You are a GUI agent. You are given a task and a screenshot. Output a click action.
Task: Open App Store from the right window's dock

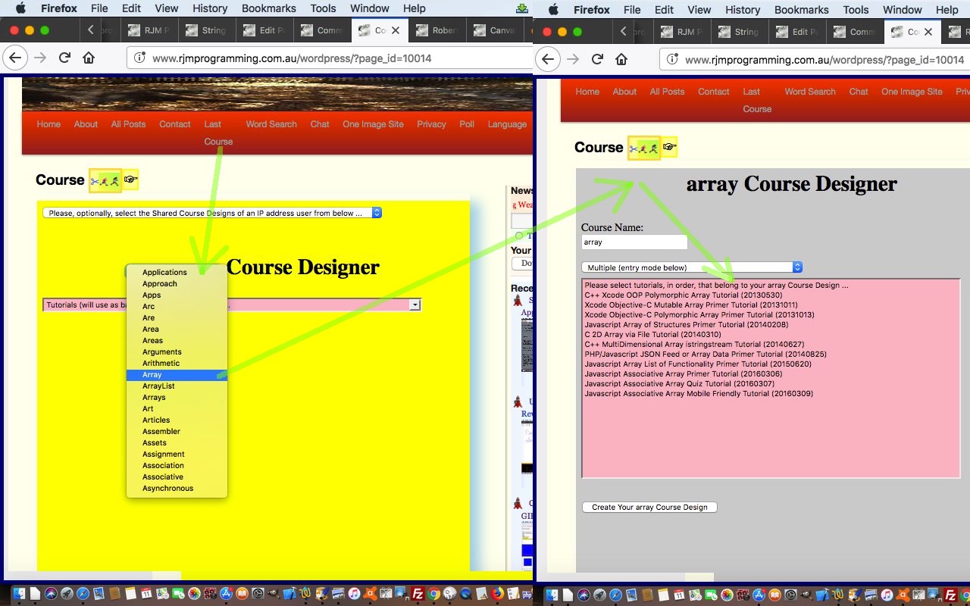(759, 595)
